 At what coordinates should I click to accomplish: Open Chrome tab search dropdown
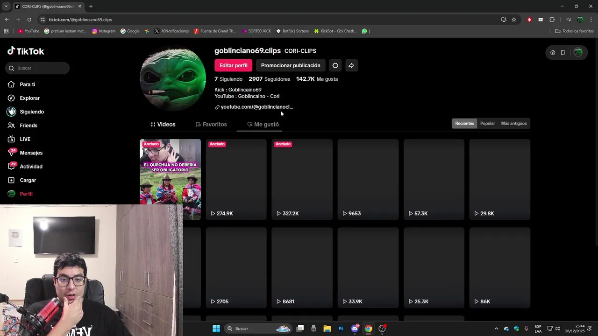pyautogui.click(x=6, y=7)
